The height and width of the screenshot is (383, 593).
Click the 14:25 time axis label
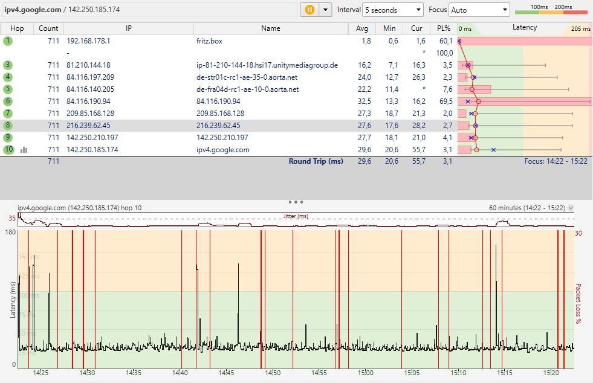41,373
